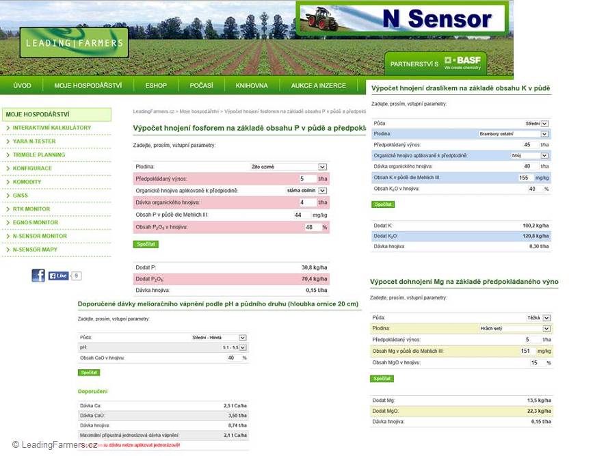Click arrow icon beside Yara N-Tester

(8, 142)
